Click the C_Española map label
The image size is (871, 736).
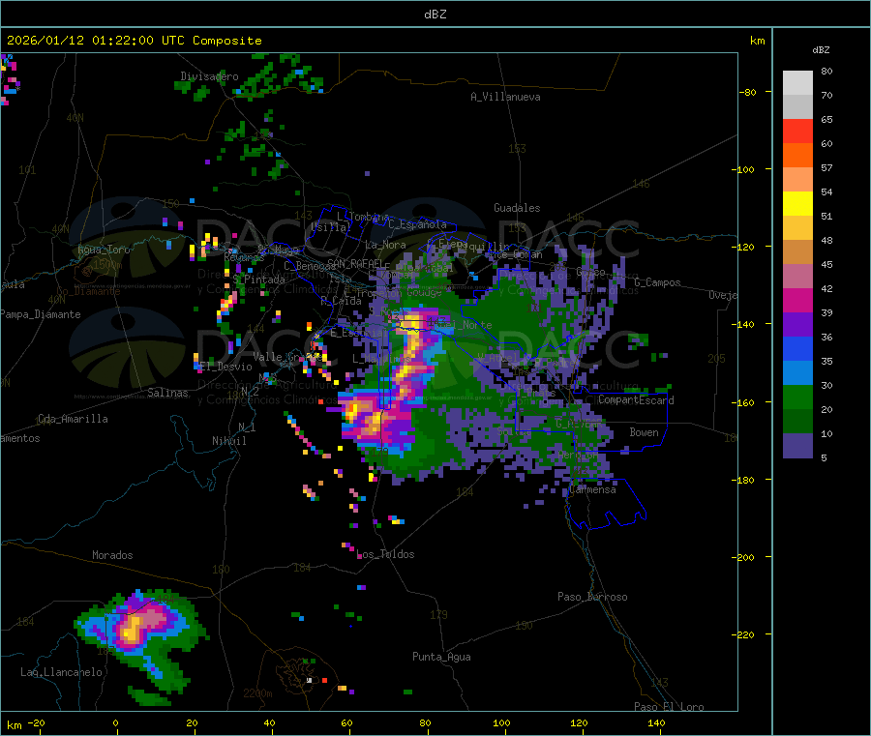click(x=417, y=224)
